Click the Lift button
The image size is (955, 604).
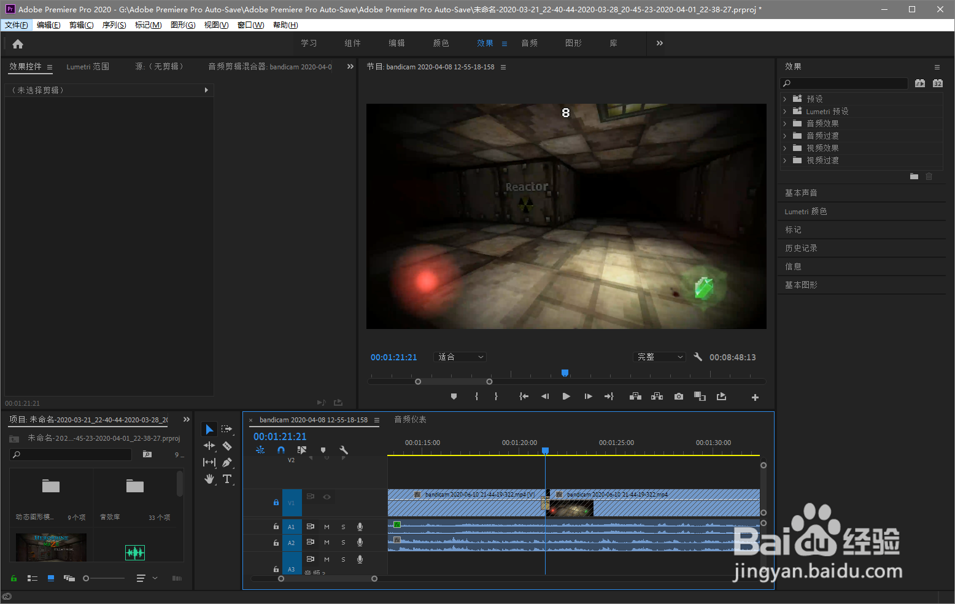[x=635, y=397]
